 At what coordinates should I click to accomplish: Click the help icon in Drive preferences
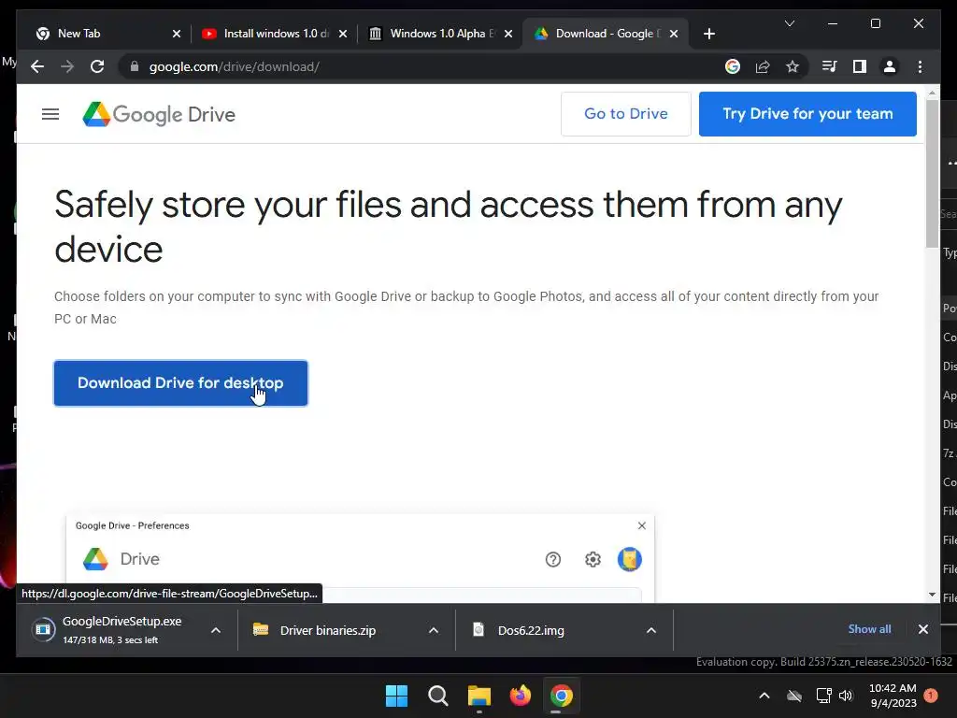[553, 559]
